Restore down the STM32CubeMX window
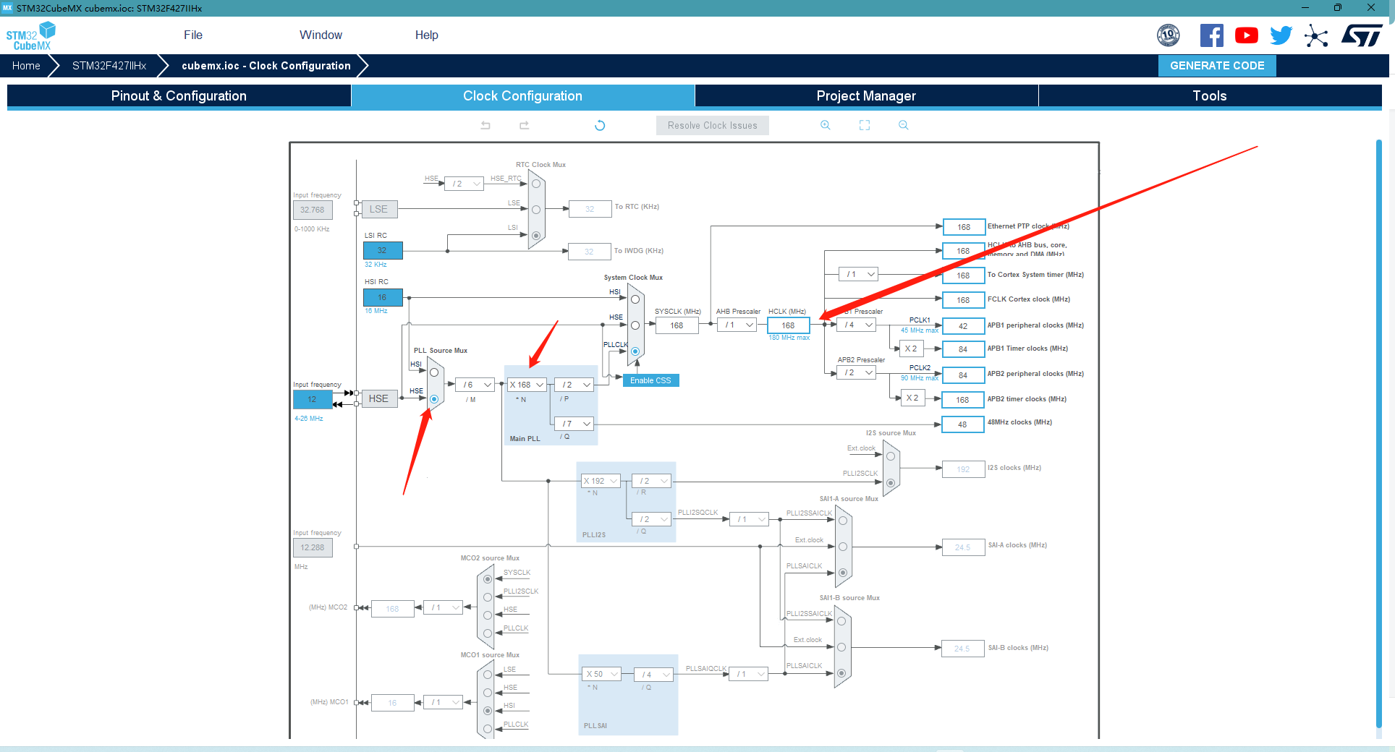 pos(1338,8)
